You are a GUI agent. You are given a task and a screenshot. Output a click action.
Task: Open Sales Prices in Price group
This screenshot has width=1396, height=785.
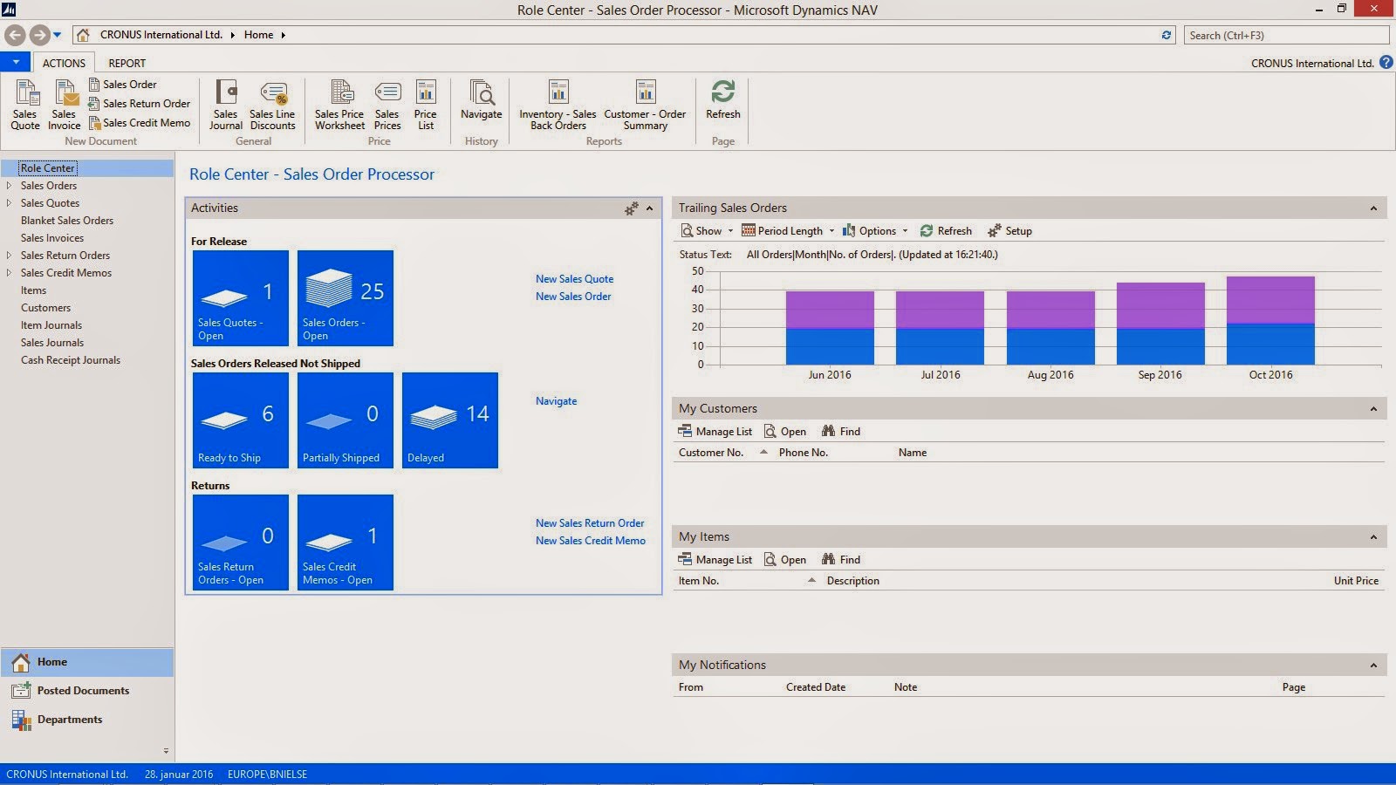pyautogui.click(x=387, y=105)
